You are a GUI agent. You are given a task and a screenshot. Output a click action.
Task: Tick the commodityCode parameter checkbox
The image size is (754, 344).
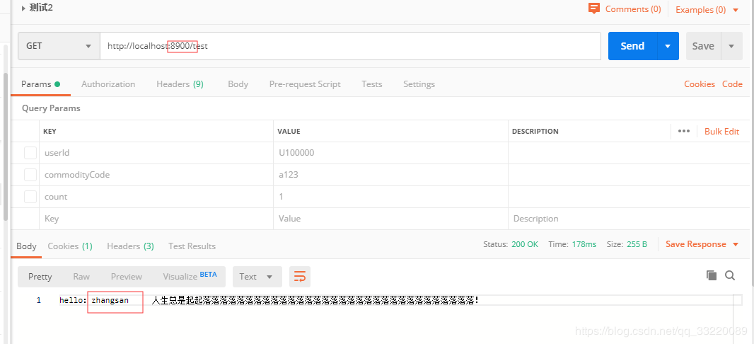coord(30,175)
